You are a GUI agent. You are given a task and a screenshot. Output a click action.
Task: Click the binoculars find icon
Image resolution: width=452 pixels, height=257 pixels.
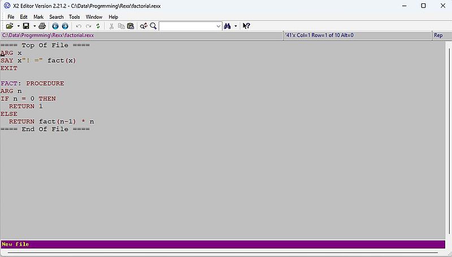point(227,26)
